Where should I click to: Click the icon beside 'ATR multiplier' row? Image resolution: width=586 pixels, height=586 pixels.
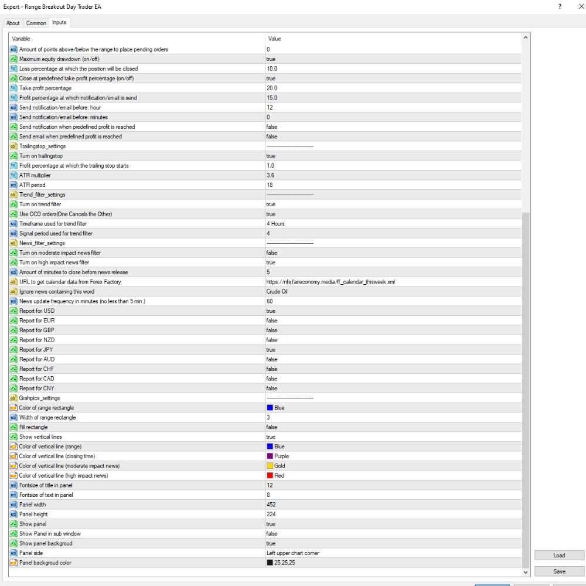(13, 175)
